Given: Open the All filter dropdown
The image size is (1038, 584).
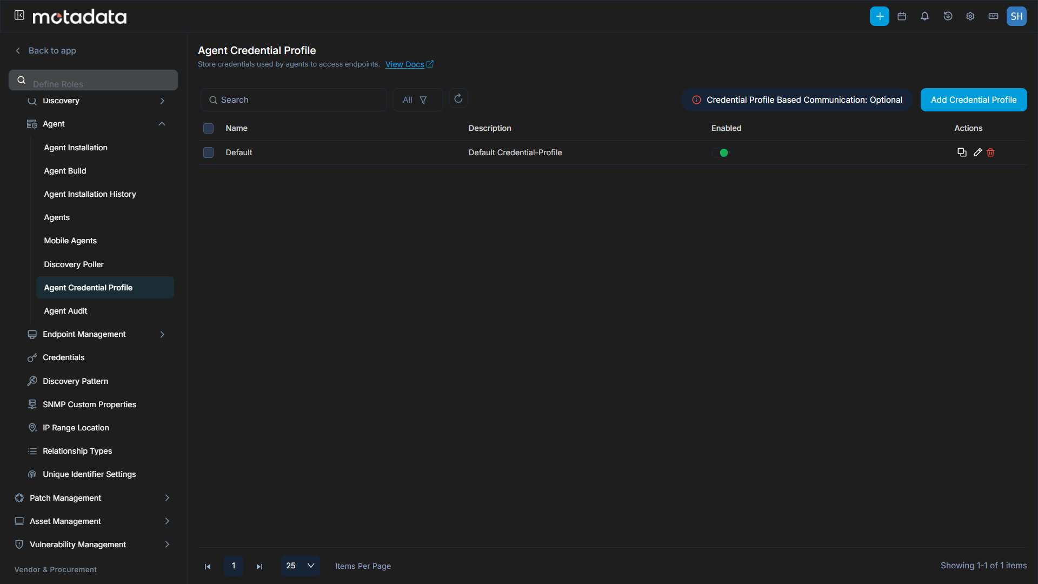Looking at the screenshot, I should click(417, 100).
